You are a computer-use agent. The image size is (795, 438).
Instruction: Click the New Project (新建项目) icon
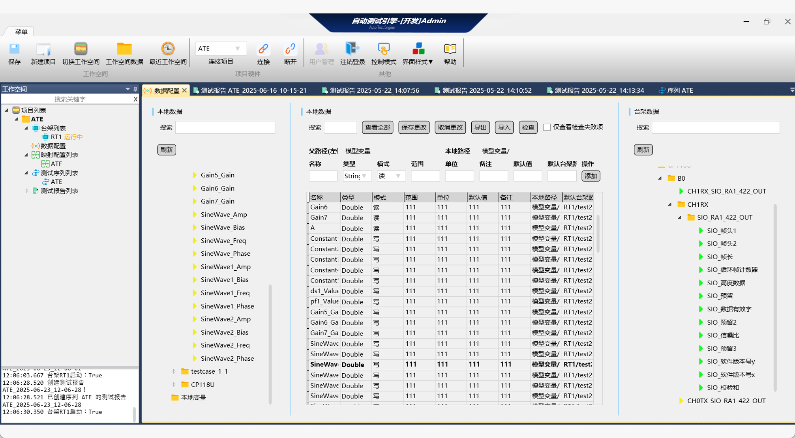tap(43, 49)
